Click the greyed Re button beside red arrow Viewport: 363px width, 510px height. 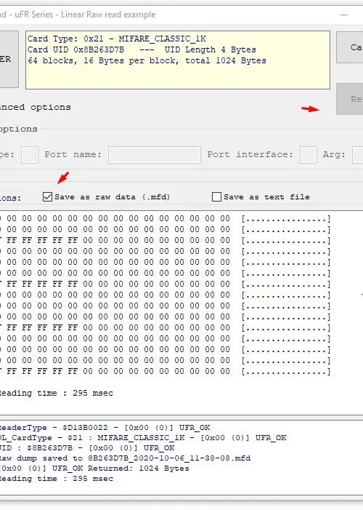click(350, 99)
